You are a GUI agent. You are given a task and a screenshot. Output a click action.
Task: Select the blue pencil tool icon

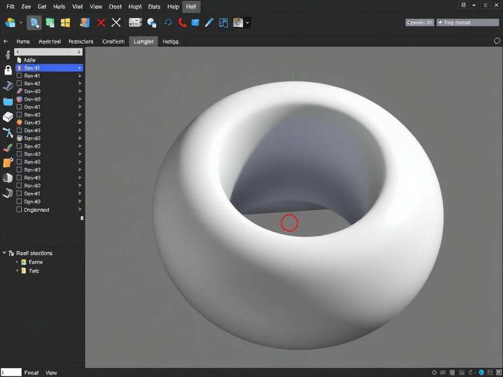(209, 23)
